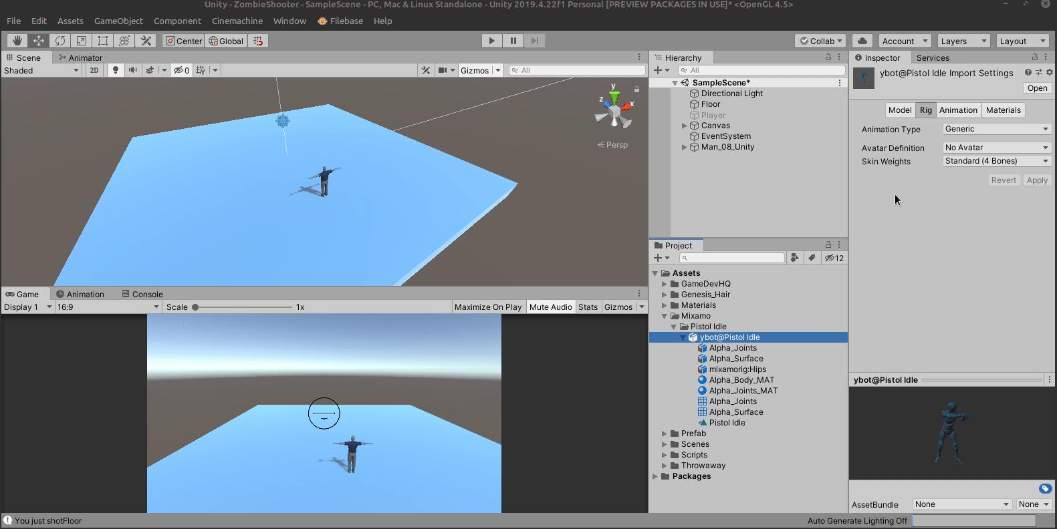The width and height of the screenshot is (1057, 529).
Task: Click the Apply button
Action: (1038, 180)
